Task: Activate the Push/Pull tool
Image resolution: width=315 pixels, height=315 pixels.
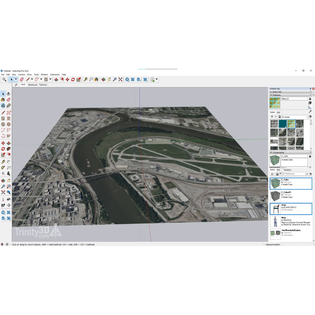Action: point(56,80)
